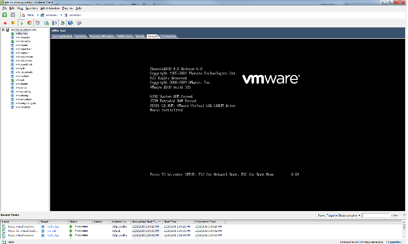
Task: Open the 'Name, Target or Status contains' dropdown
Action: pos(359,215)
